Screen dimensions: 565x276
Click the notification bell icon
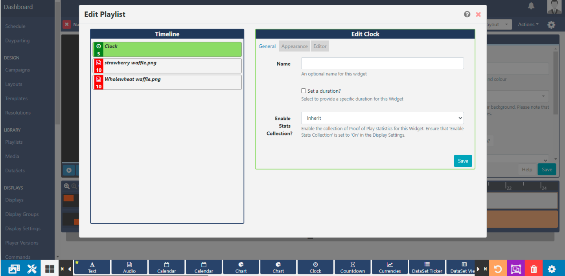pos(531,6)
